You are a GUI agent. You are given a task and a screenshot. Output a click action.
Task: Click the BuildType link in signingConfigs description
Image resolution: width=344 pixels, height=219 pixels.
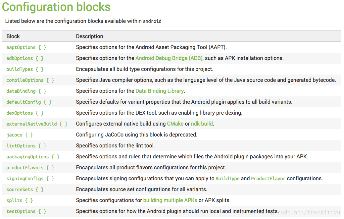(x=227, y=179)
